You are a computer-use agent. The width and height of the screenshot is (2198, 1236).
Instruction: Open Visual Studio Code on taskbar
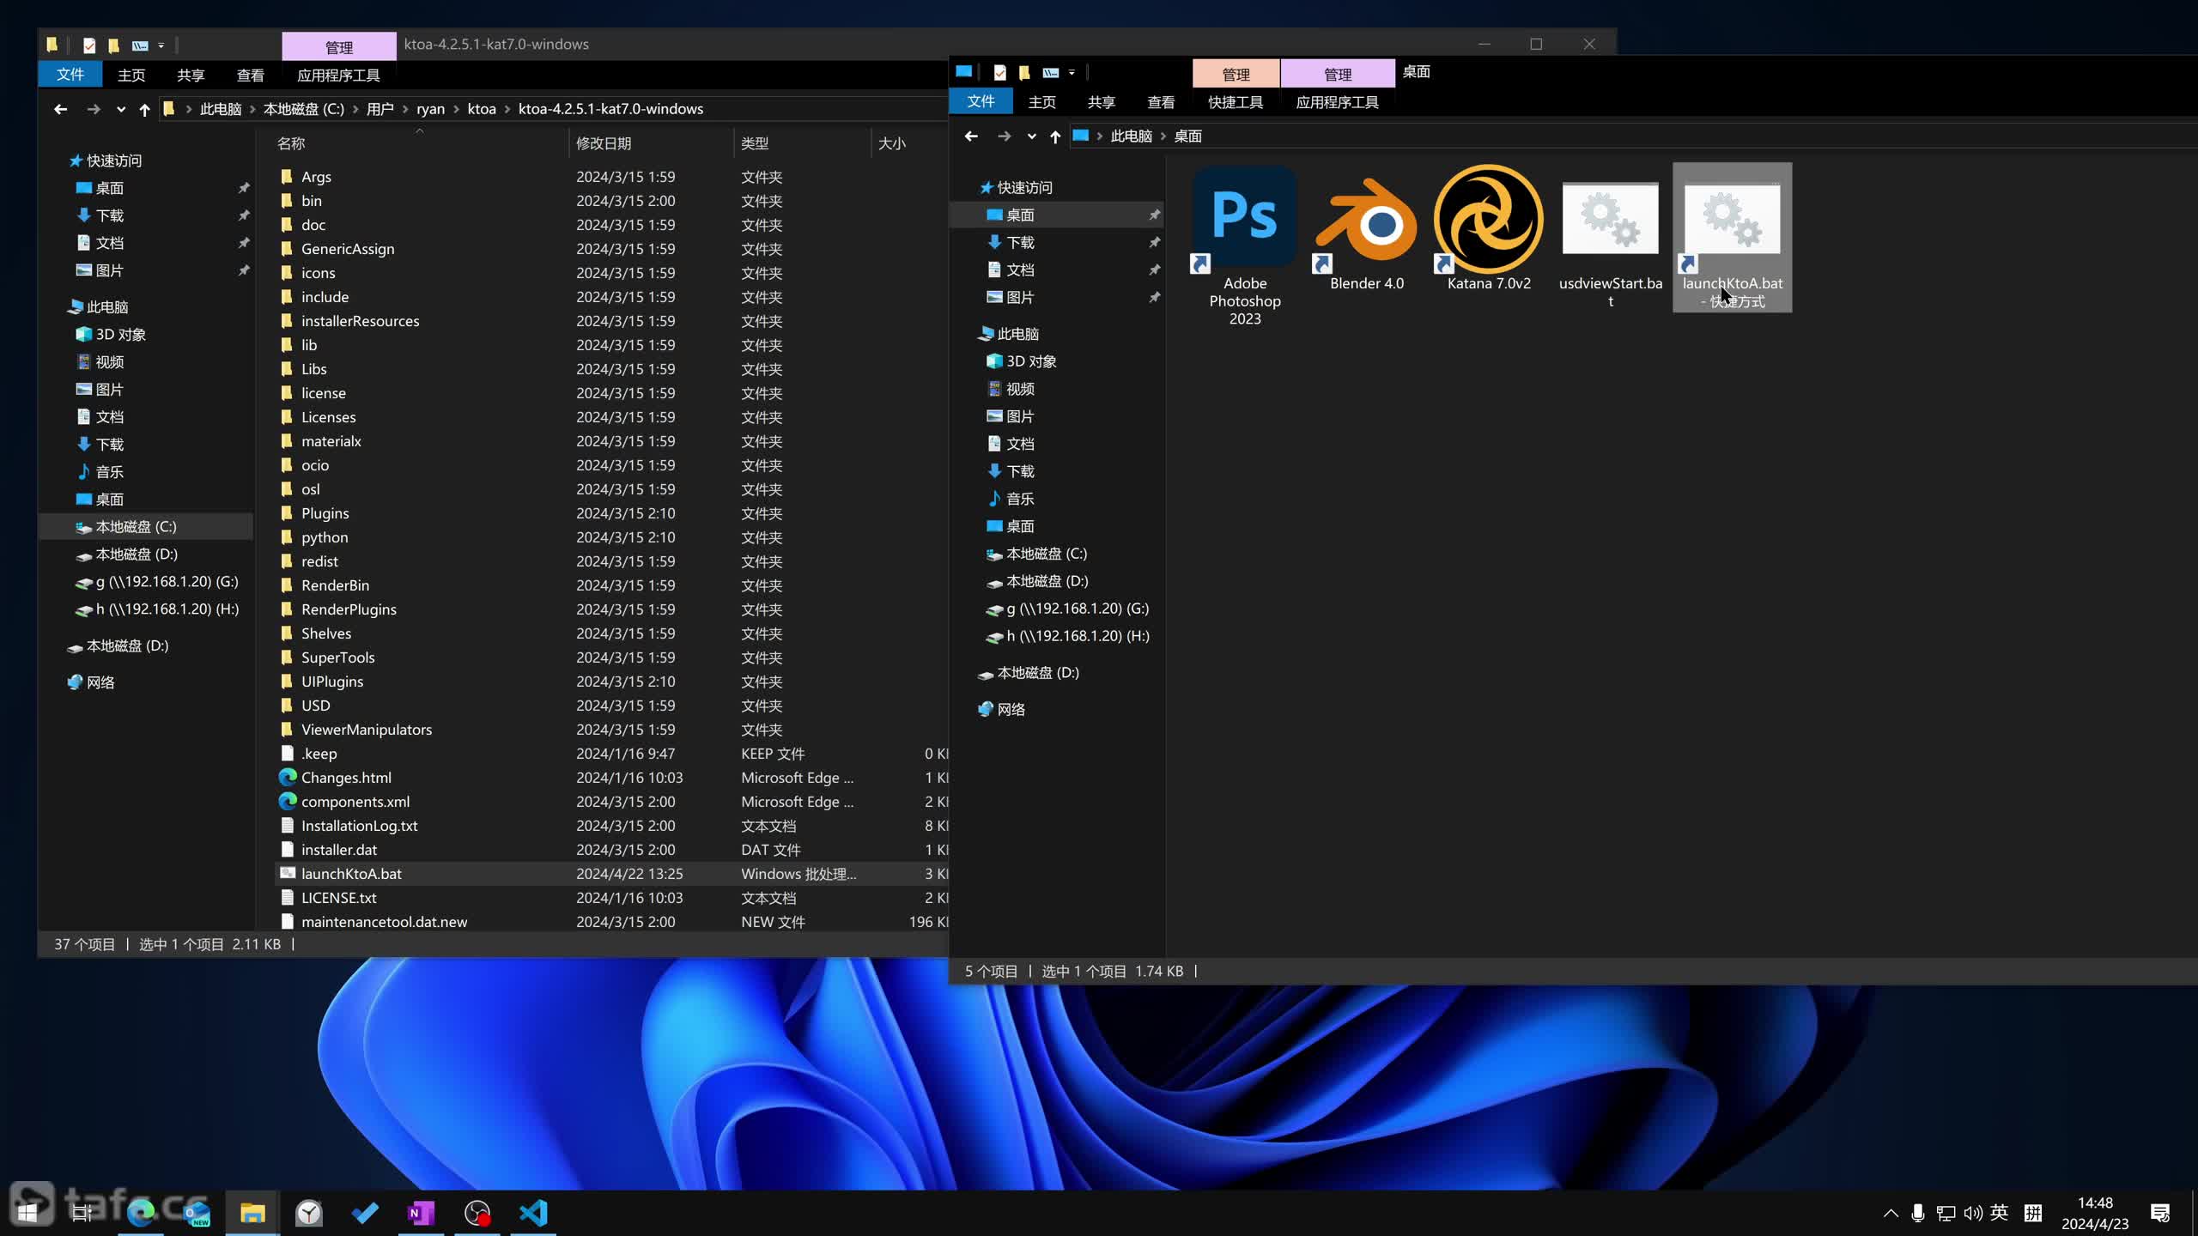(x=533, y=1213)
